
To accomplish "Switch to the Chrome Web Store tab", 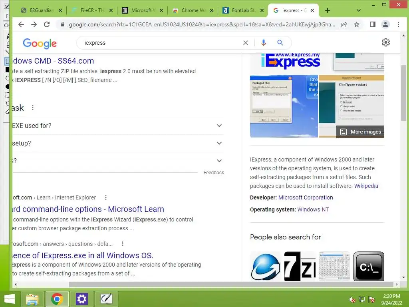I will point(193,10).
